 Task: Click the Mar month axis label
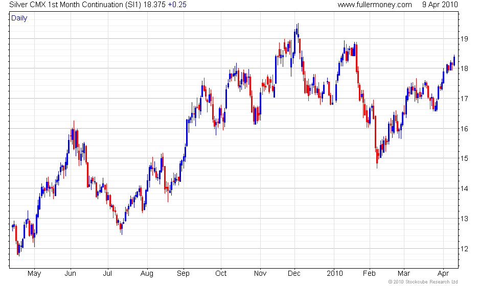[x=404, y=274]
